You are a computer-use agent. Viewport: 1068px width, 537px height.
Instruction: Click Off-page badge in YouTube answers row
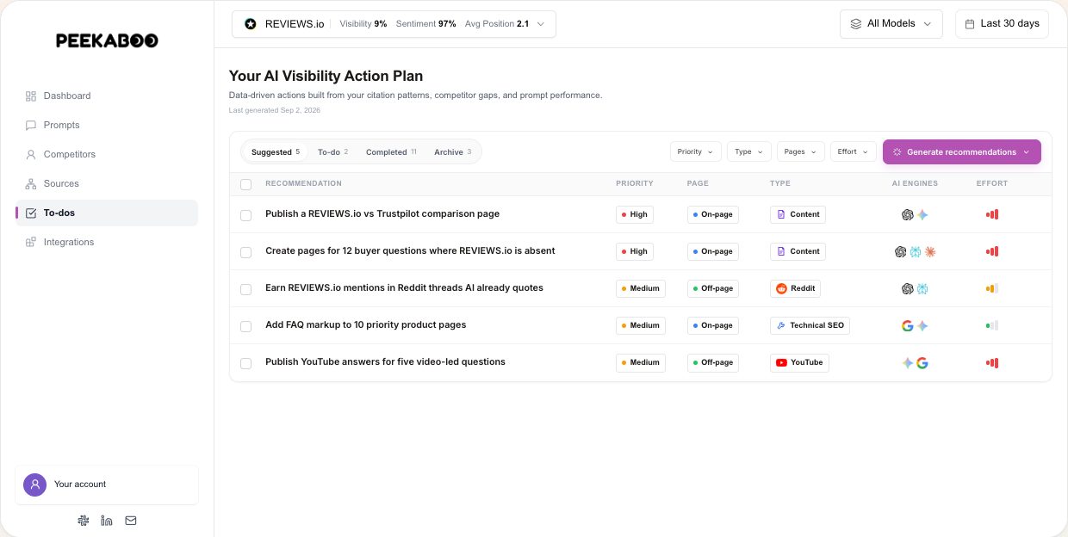pyautogui.click(x=713, y=362)
